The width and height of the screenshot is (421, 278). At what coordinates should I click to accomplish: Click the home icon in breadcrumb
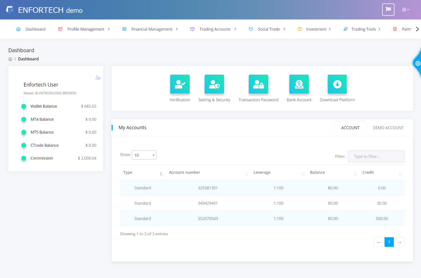pyautogui.click(x=10, y=59)
